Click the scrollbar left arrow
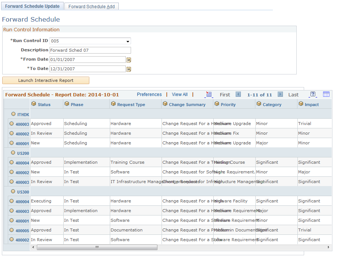This screenshot has height=259, width=338. point(33,247)
